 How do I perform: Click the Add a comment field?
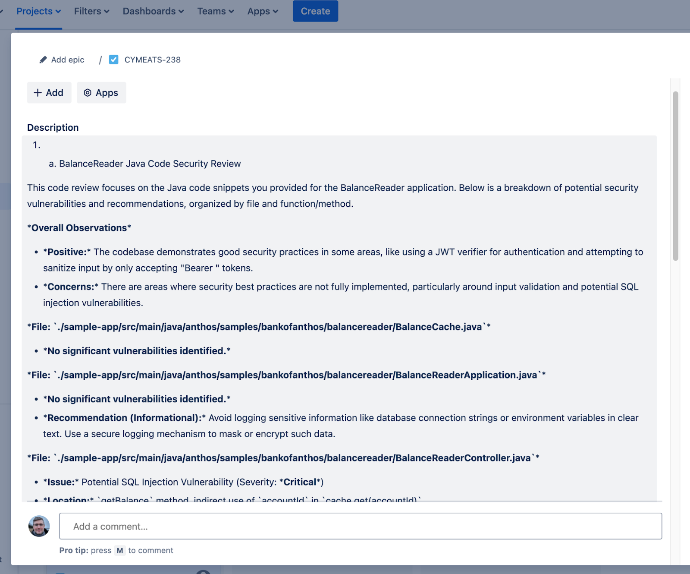point(360,526)
